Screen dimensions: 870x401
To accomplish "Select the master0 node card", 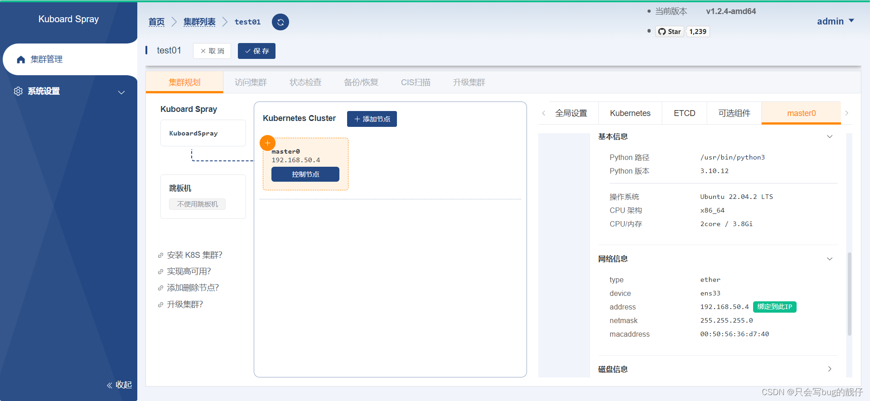I will 305,164.
